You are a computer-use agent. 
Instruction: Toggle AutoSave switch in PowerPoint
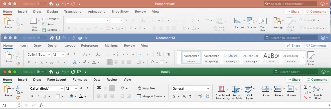pos(41,4)
